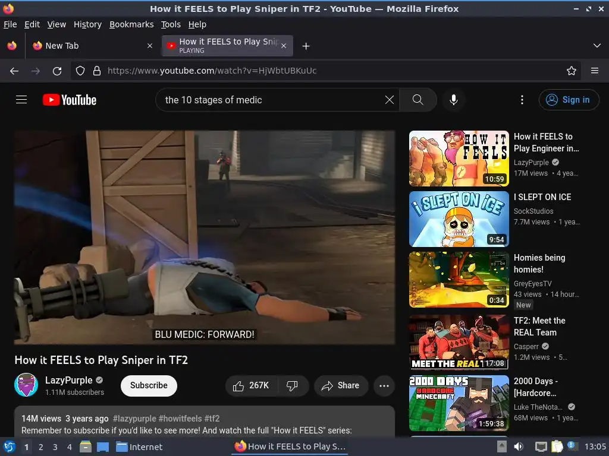Open 2000 Days Hardcore Minecraft thumbnail
This screenshot has height=456, width=609.
(x=459, y=403)
